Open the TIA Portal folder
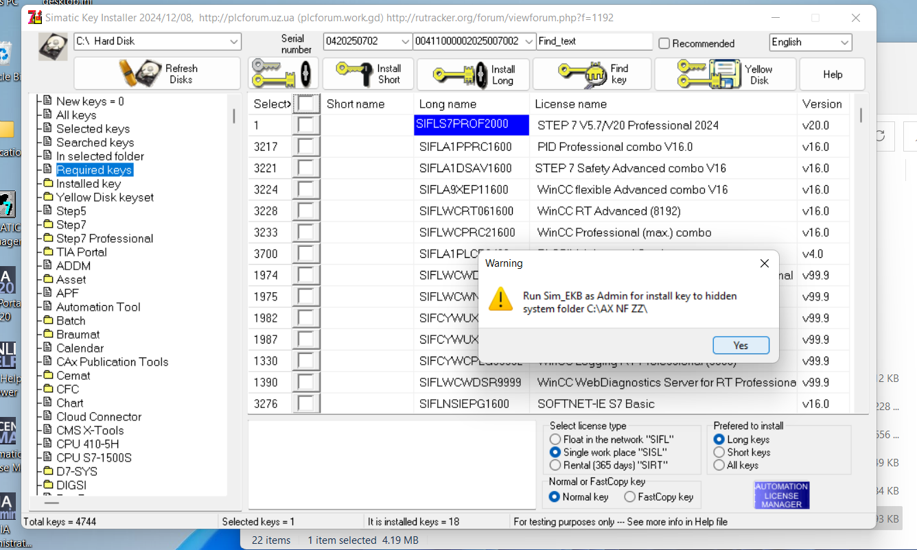The height and width of the screenshot is (550, 917). point(82,252)
